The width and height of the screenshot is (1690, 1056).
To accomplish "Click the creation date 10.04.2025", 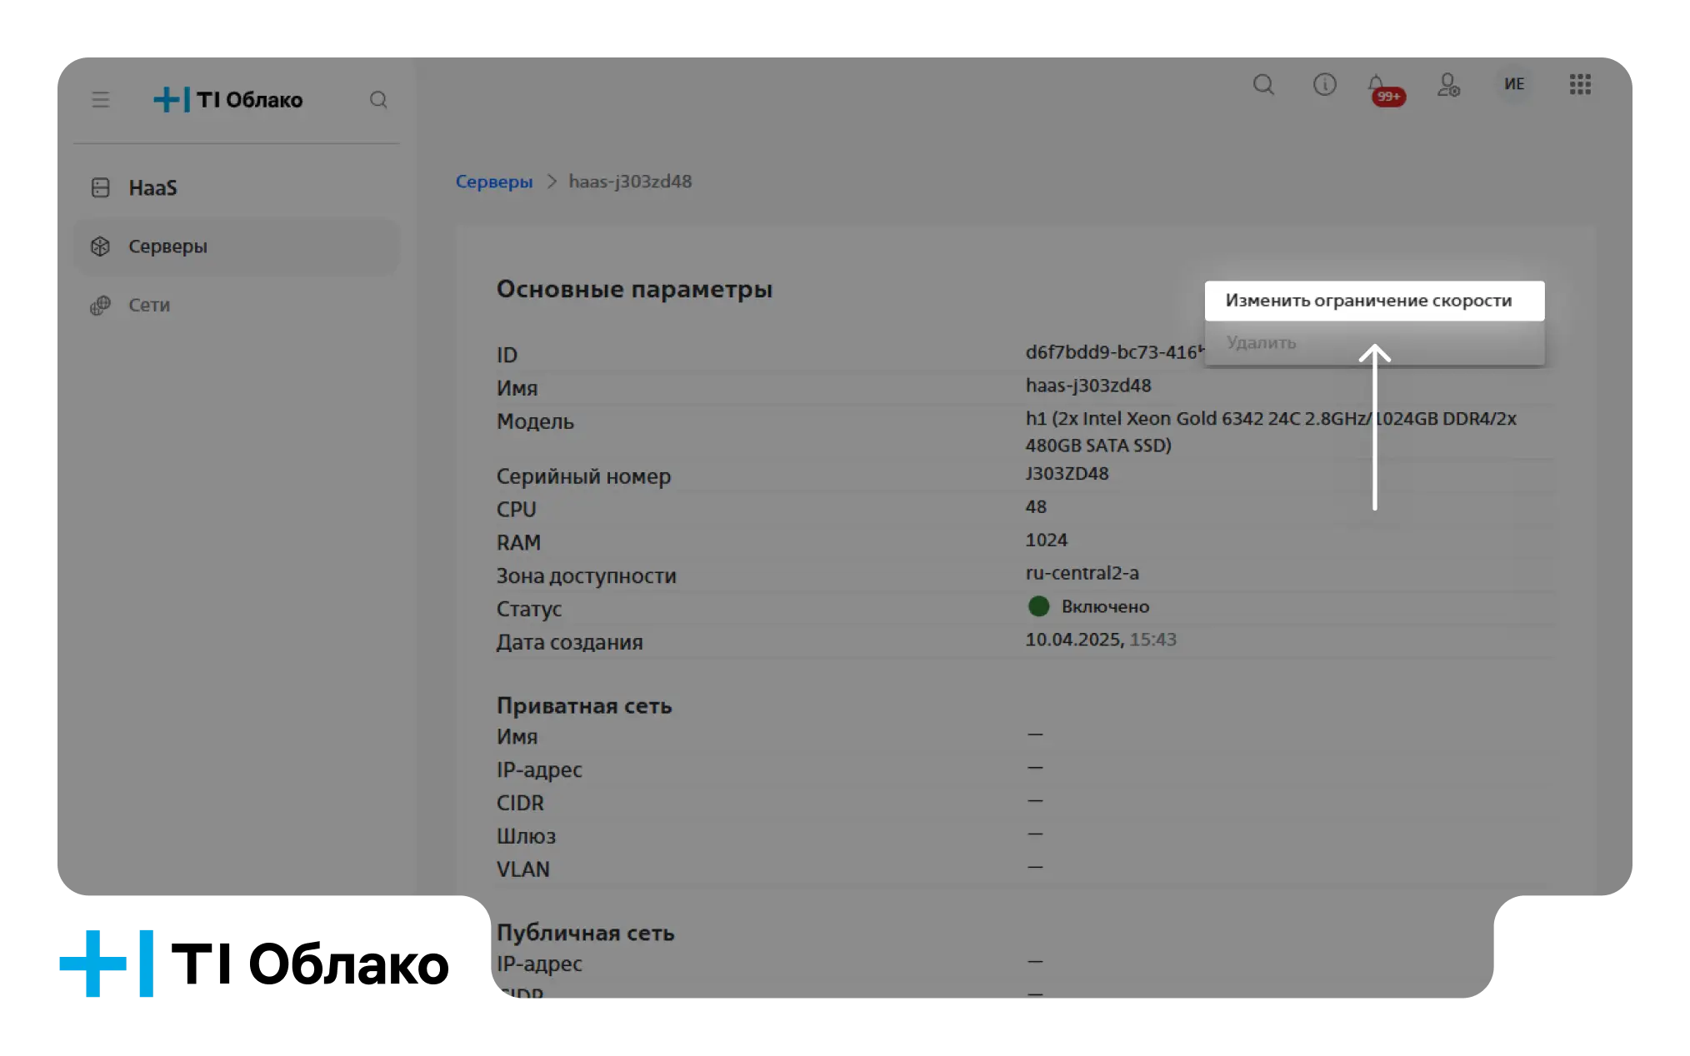I will point(1101,640).
